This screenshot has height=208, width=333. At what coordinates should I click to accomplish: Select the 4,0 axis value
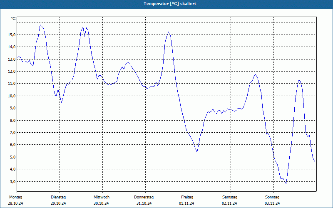click(12, 169)
